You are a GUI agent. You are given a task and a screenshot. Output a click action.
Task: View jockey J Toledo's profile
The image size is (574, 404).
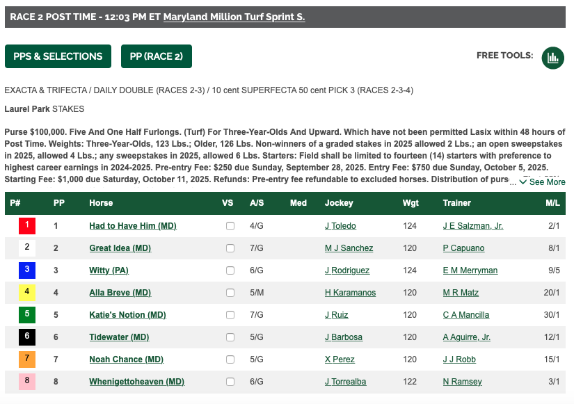pos(340,226)
